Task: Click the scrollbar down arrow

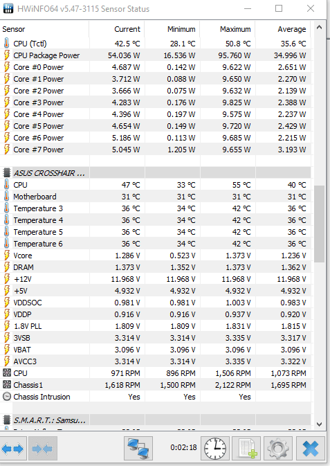Action: [x=320, y=424]
